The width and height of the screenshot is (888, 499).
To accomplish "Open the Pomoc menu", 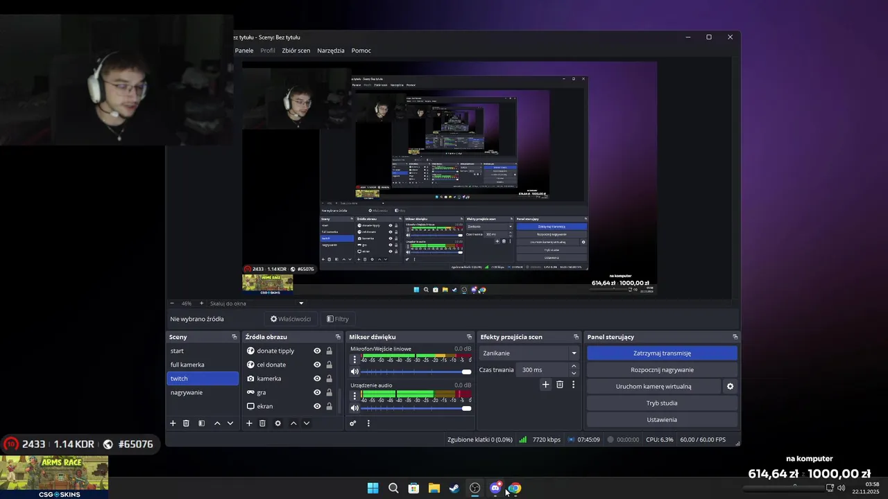I will tap(361, 51).
